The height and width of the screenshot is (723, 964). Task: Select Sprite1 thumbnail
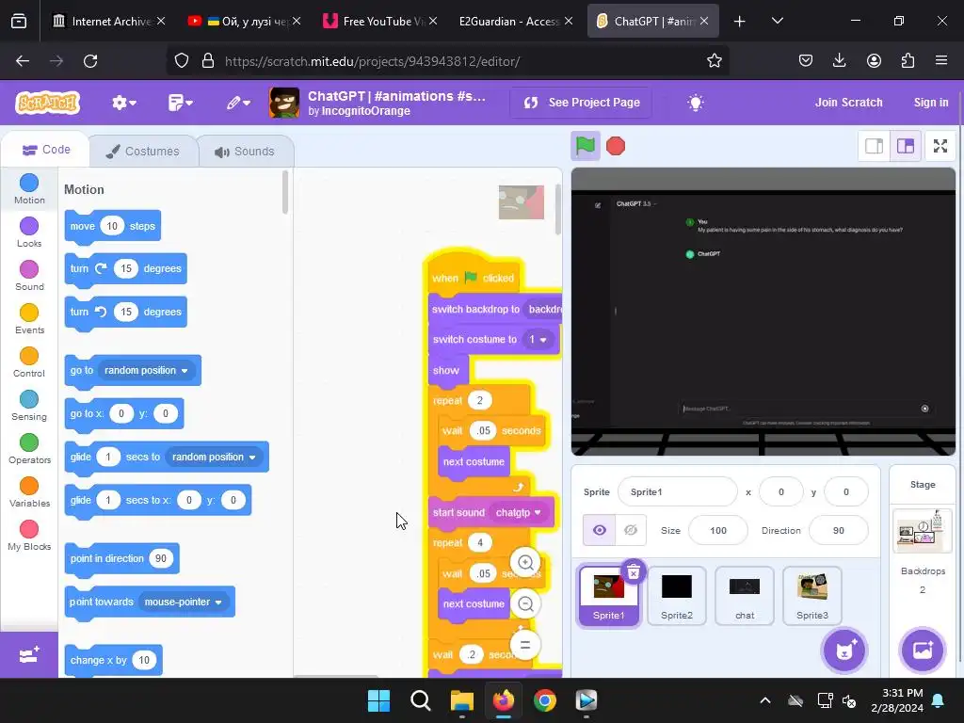(609, 596)
